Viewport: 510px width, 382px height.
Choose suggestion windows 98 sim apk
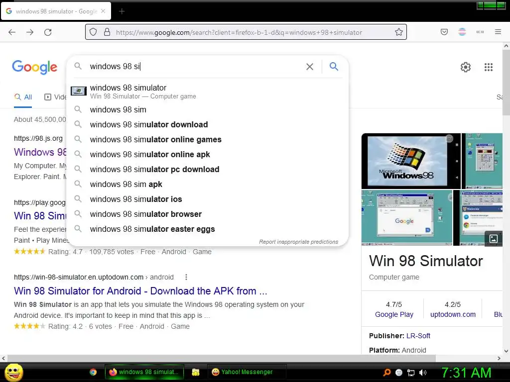click(x=208, y=185)
